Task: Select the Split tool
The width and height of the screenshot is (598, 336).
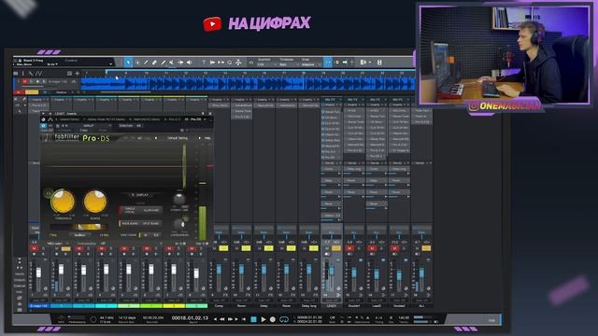Action: click(x=146, y=63)
